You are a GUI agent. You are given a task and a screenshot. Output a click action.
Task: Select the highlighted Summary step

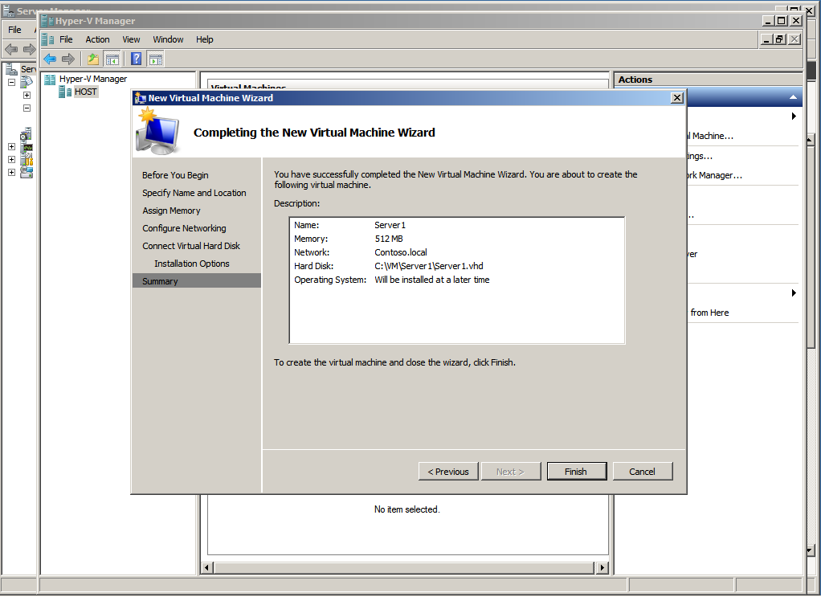click(x=196, y=280)
